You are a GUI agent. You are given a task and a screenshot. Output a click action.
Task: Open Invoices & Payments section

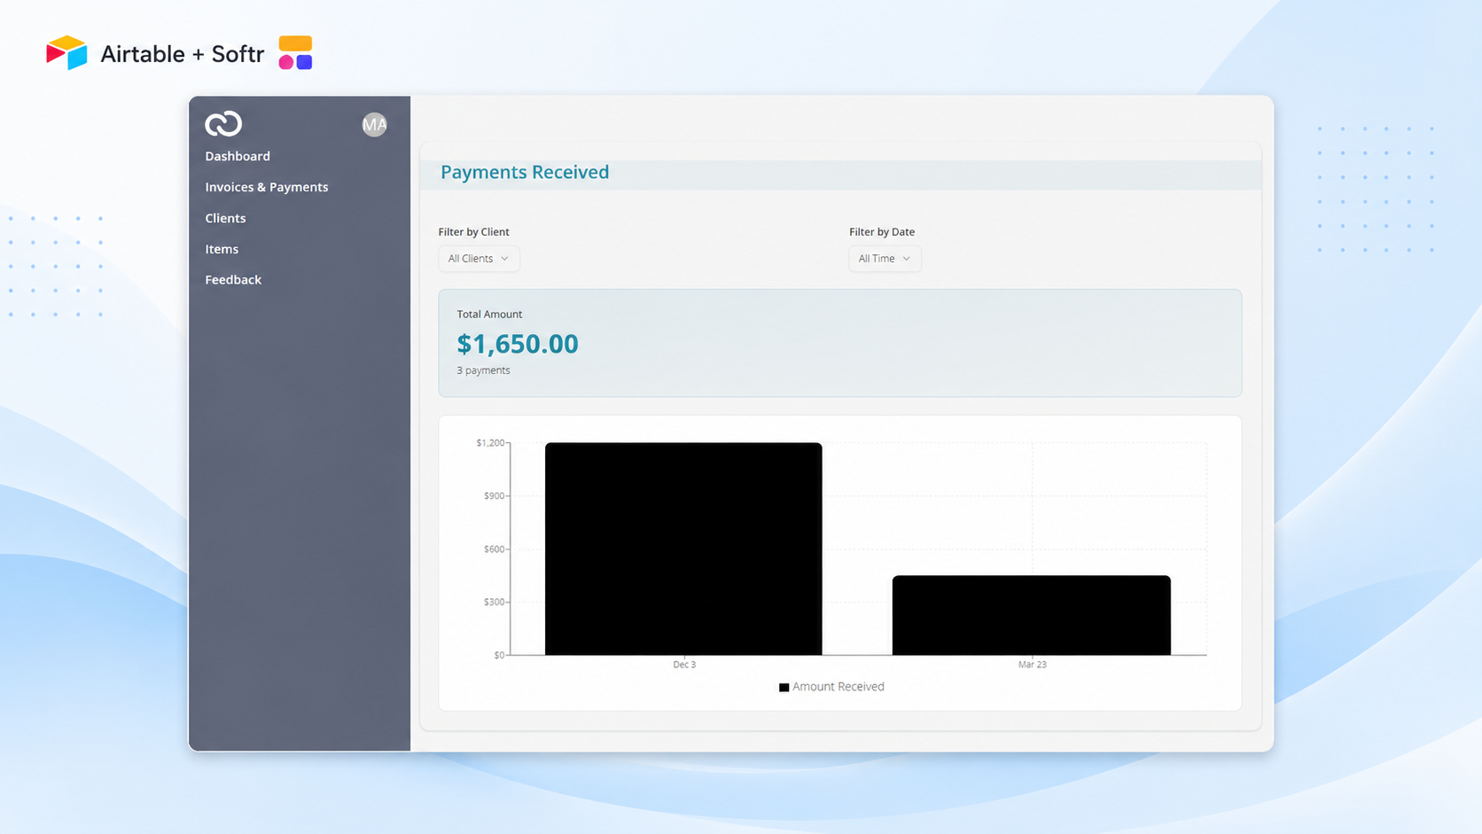click(x=267, y=187)
